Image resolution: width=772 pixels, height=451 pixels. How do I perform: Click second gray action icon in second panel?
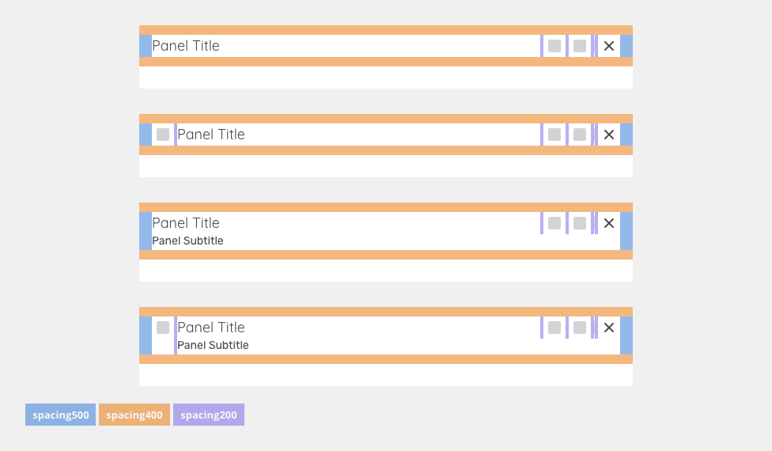(580, 135)
